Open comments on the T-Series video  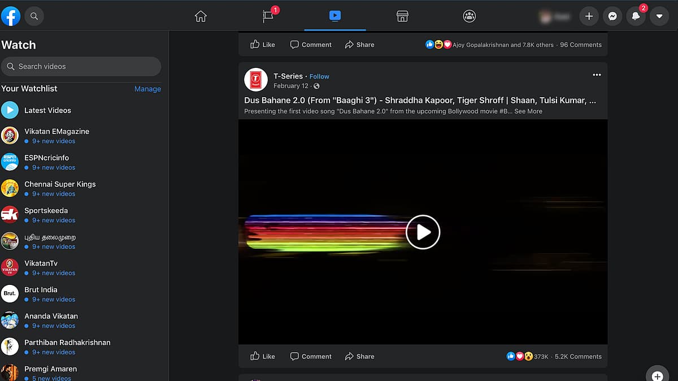pyautogui.click(x=311, y=356)
